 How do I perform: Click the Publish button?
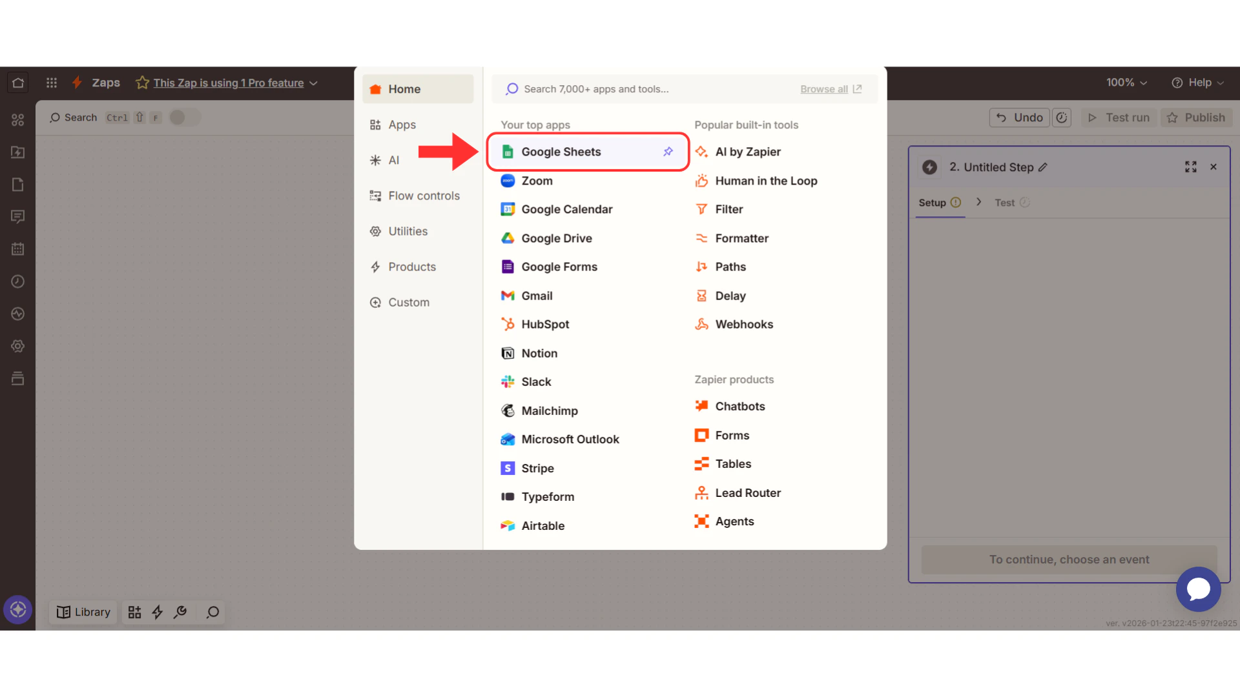point(1196,117)
